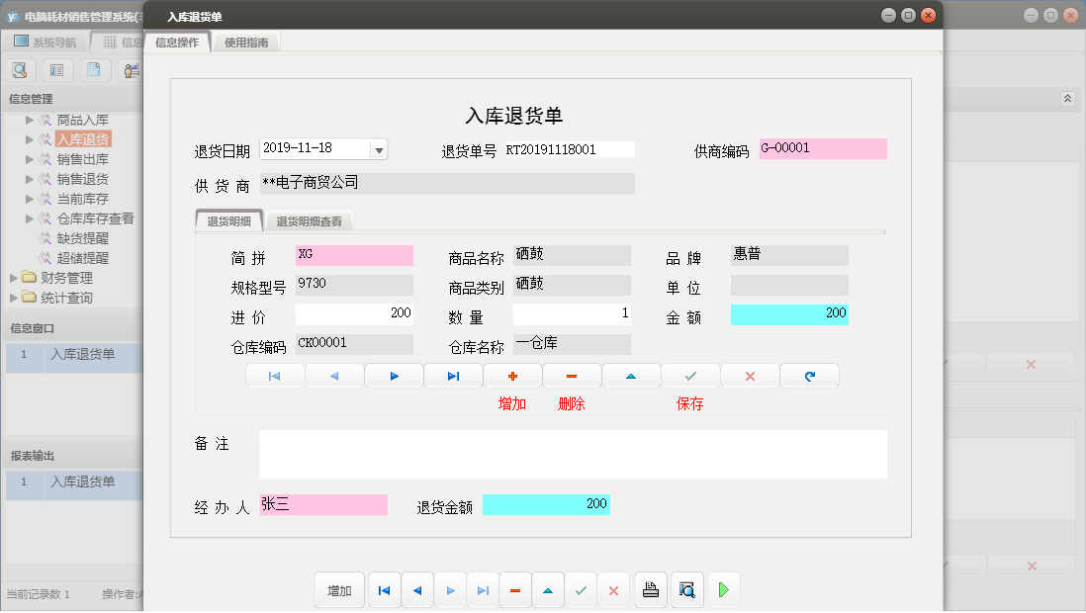Select the pink 供商编码 field
Image resolution: width=1086 pixels, height=613 pixels.
(x=822, y=148)
